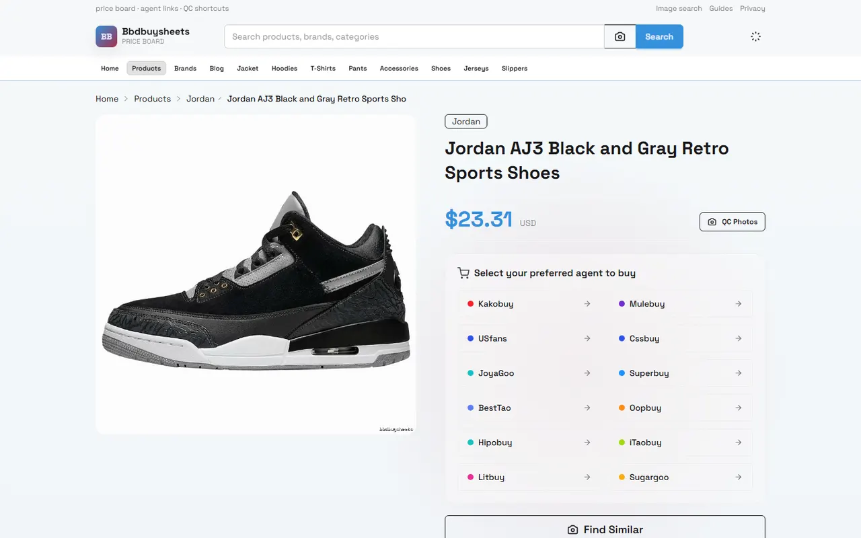Click the shopping cart icon

(463, 273)
